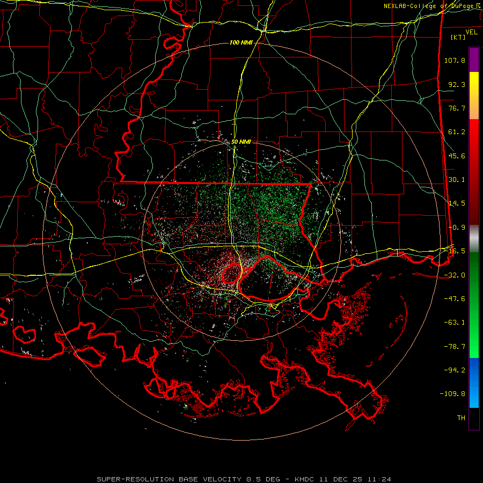The image size is (483, 483).
Task: Click the red oval lake outline near radar center
Action: pos(231,273)
